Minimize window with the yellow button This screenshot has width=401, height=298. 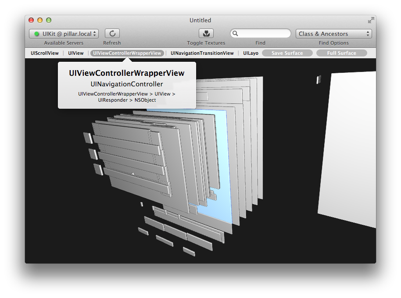[x=40, y=20]
